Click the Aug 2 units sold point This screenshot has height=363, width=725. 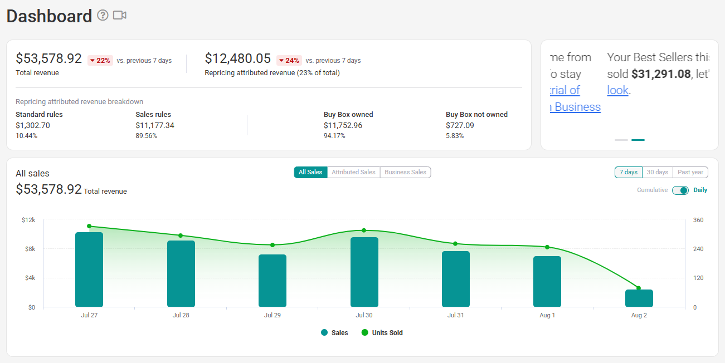point(639,288)
